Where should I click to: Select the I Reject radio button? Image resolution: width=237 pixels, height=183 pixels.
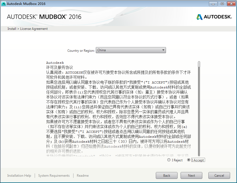169,160
